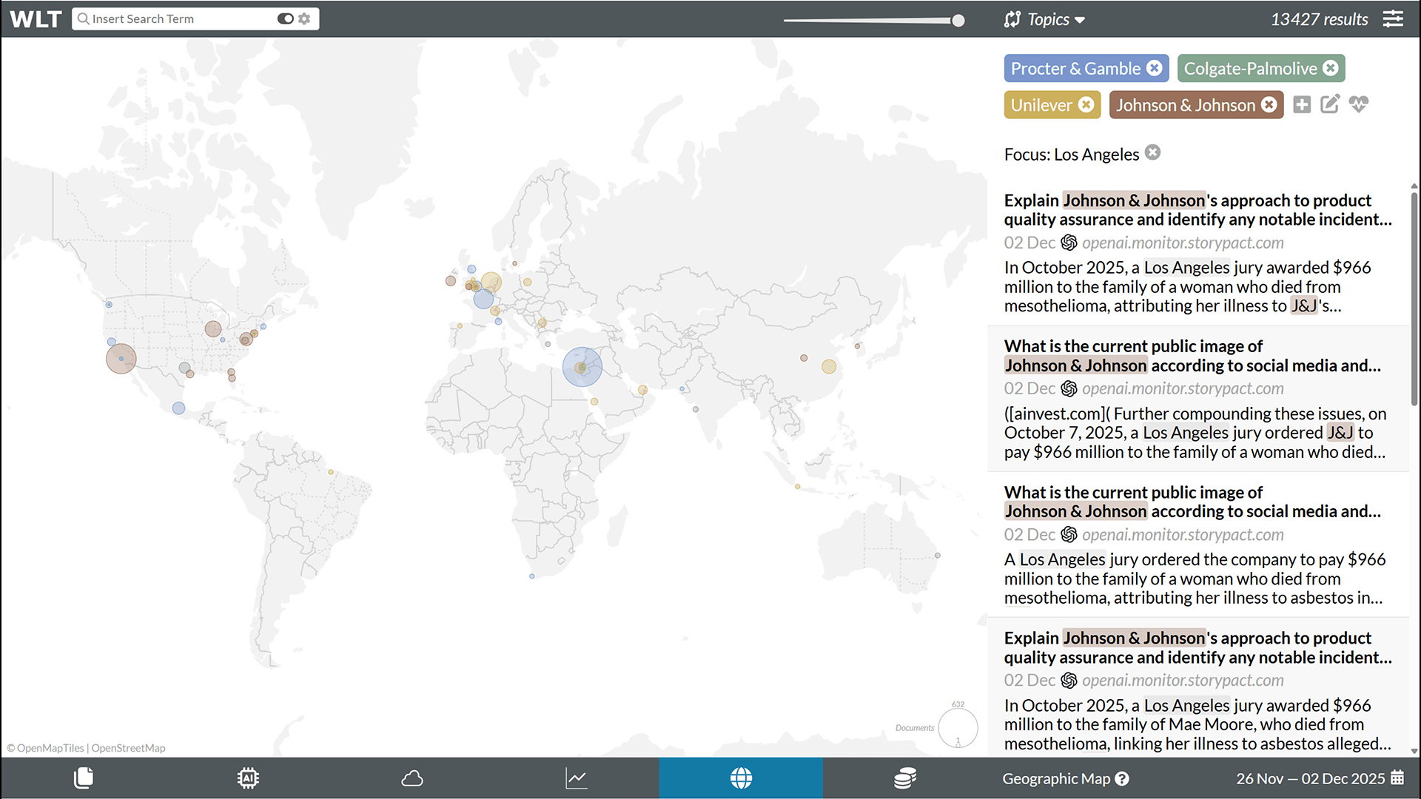Select the AI analysis icon in bottom toolbar
The width and height of the screenshot is (1421, 799).
247,778
